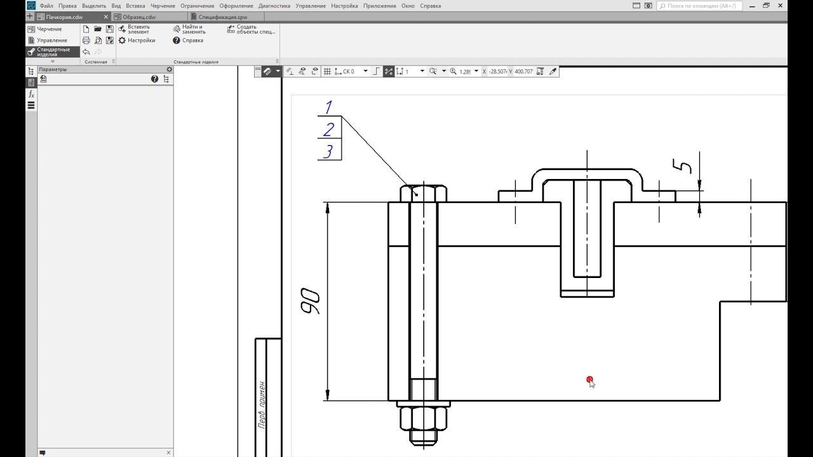
Task: Expand the dropdown next to the quick toolbar tool
Action: click(278, 72)
